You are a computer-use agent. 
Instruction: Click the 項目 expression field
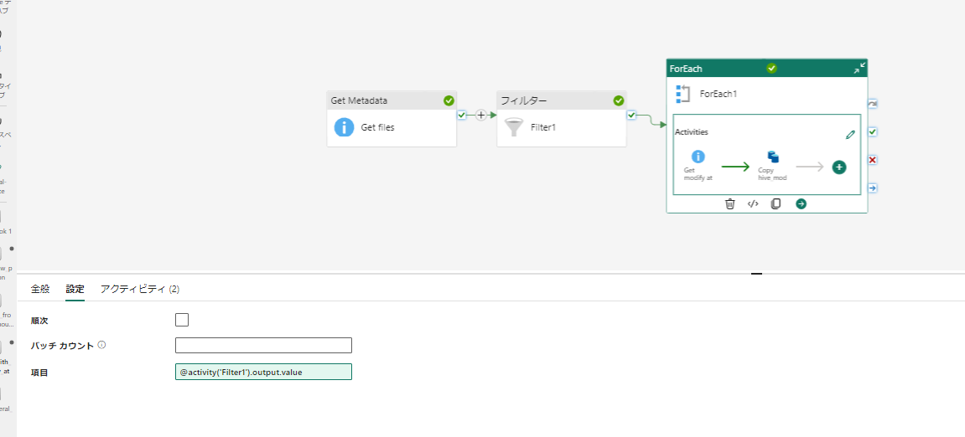tap(263, 372)
